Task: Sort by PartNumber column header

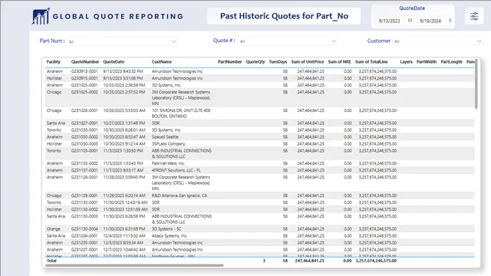Action: click(x=229, y=61)
